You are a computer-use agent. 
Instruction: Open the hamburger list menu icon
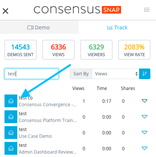(147, 10)
